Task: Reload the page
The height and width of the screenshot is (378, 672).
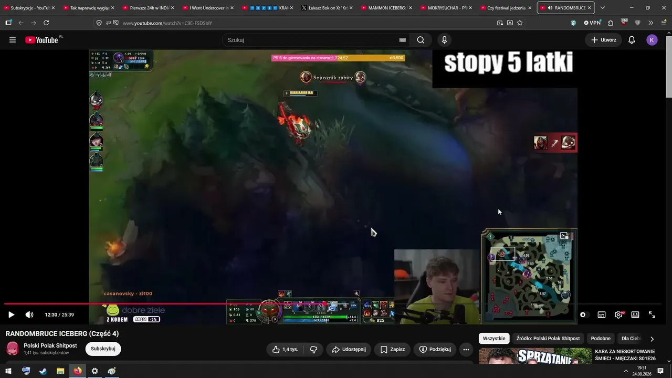Action: (x=46, y=23)
